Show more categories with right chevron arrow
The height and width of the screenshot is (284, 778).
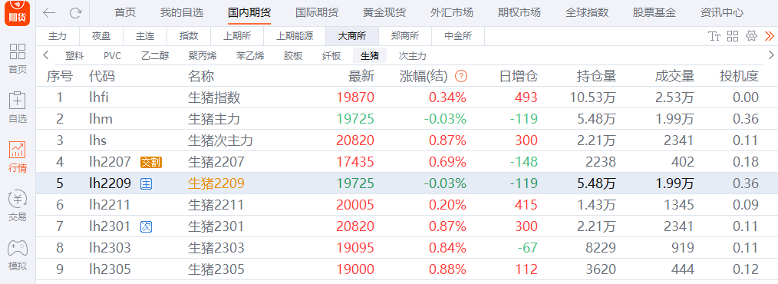[x=771, y=55]
